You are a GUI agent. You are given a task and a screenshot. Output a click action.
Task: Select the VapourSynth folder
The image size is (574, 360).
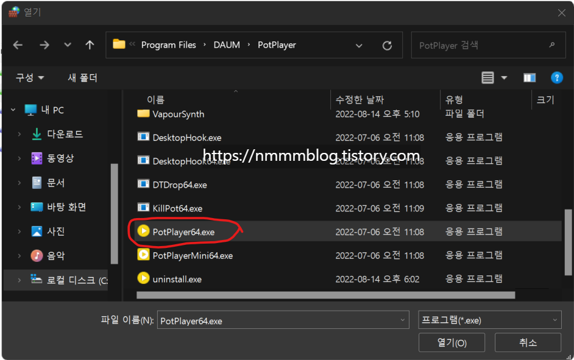click(179, 114)
